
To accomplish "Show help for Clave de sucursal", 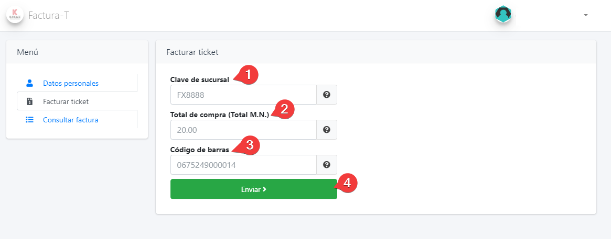I will [x=327, y=95].
